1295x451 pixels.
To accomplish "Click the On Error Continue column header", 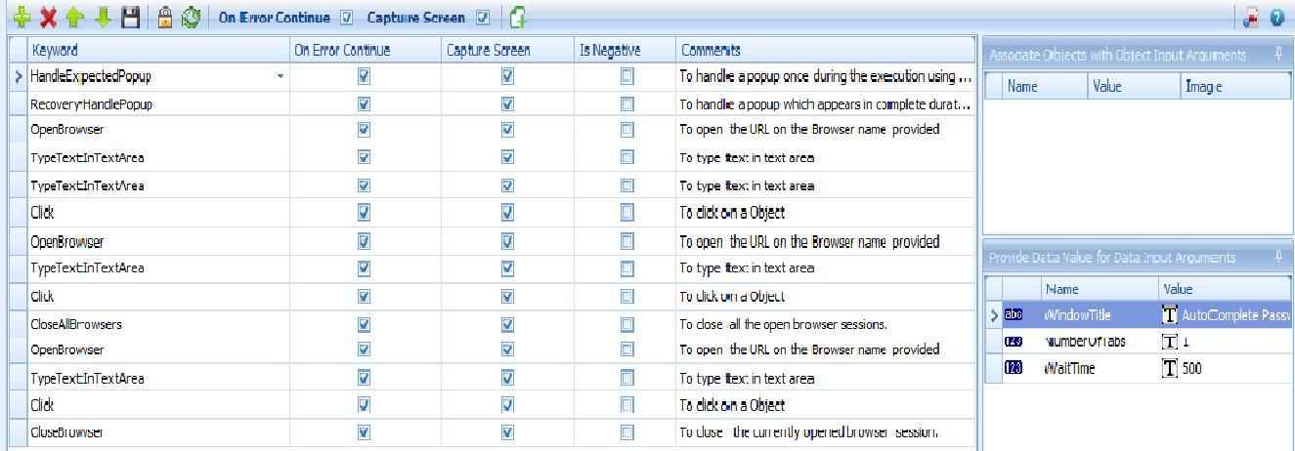I will (x=364, y=50).
